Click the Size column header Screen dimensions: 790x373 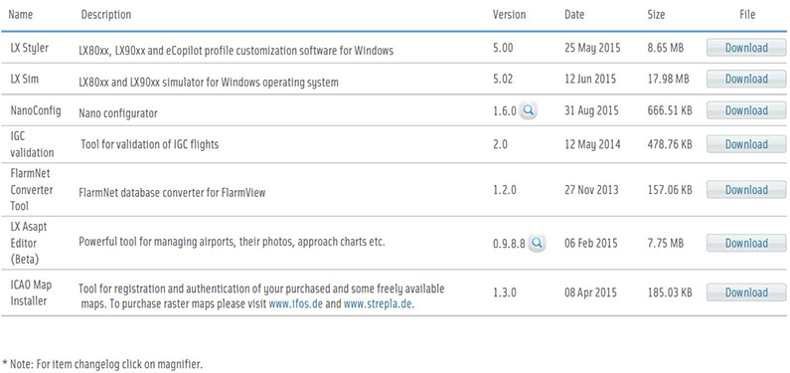(x=656, y=15)
